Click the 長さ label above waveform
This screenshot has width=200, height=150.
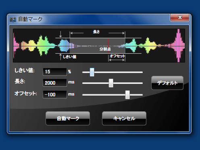96,32
